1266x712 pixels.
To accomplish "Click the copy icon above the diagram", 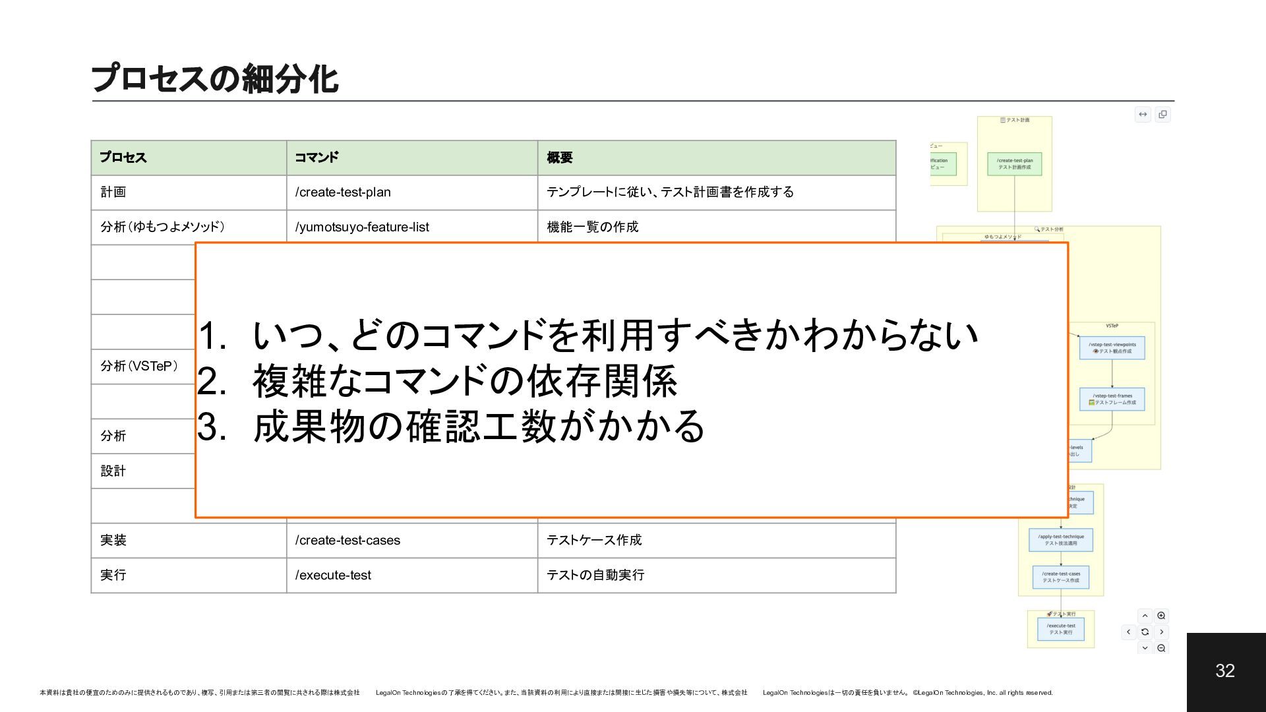I will [x=1162, y=115].
